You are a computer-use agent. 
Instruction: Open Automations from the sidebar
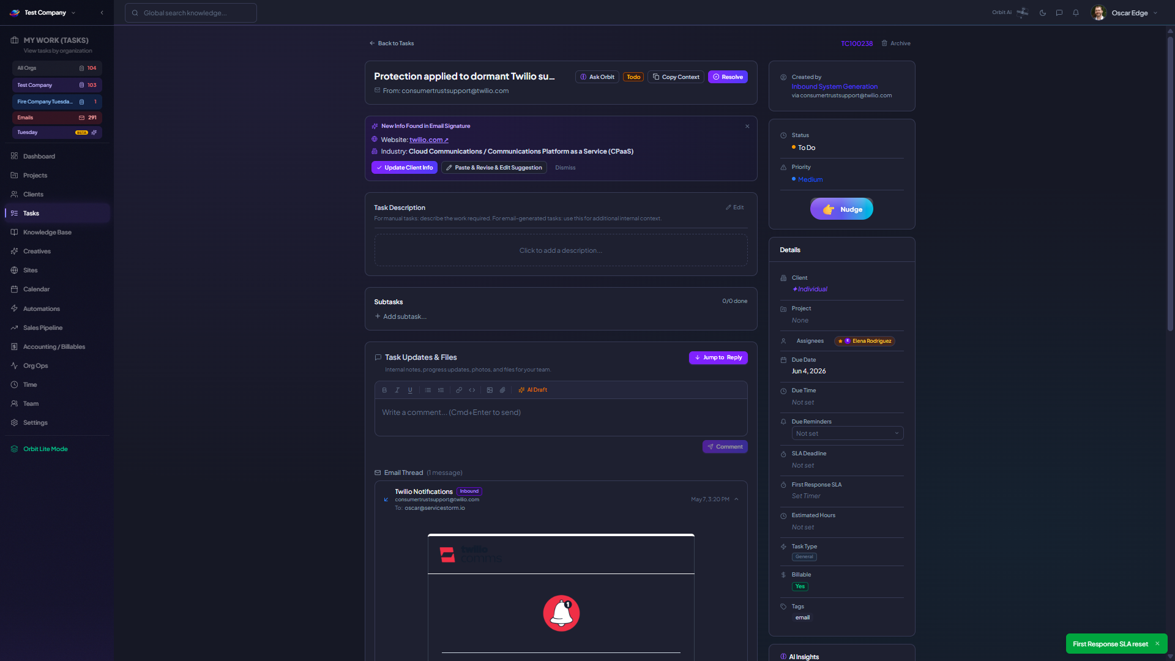pyautogui.click(x=57, y=308)
